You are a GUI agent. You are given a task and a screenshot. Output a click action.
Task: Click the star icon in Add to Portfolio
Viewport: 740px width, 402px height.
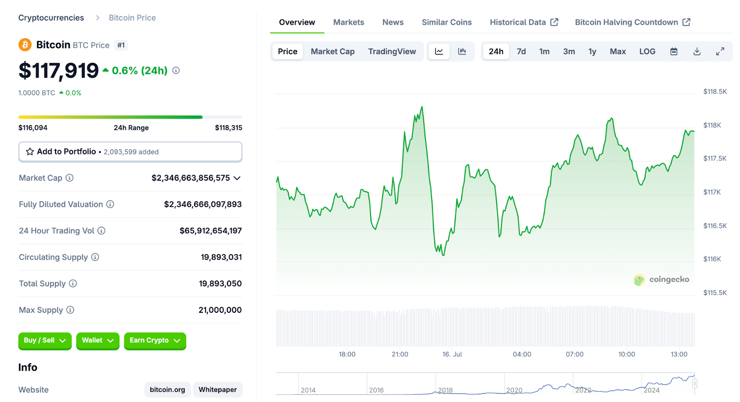[30, 152]
